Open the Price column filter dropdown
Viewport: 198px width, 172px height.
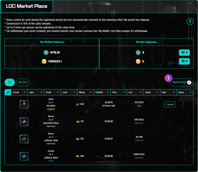[124, 92]
